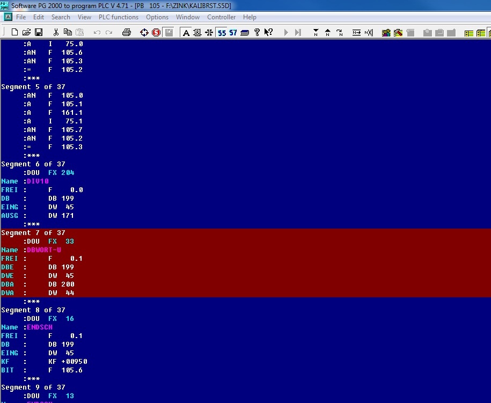
Task: Click the AUSG parameter value DW 171
Action: [x=61, y=216]
